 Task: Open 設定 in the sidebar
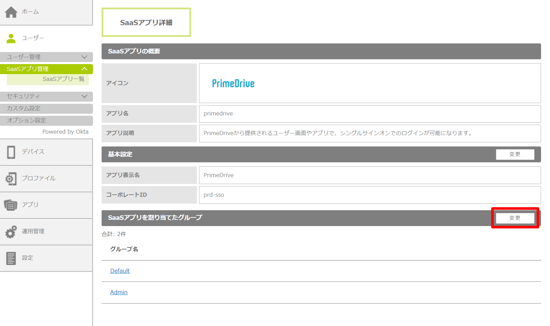click(x=46, y=258)
